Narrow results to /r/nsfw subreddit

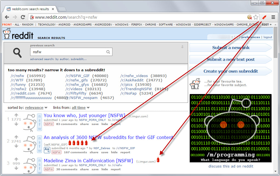pos(17,76)
